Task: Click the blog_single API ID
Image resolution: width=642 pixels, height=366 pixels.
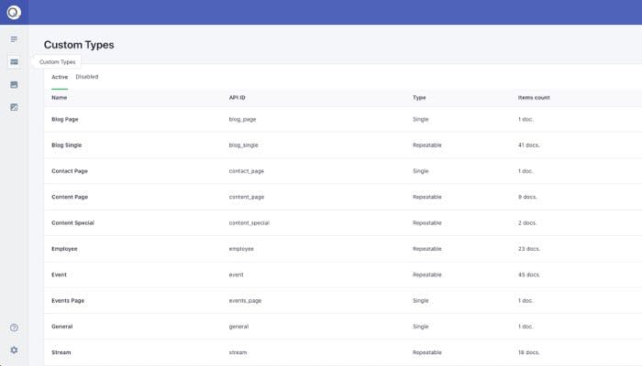Action: 244,145
